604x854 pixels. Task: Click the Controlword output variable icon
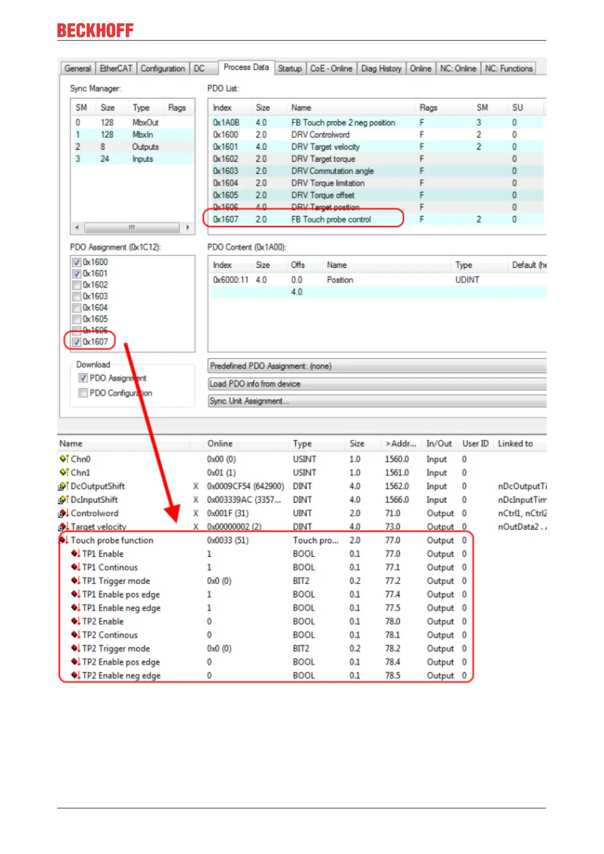click(x=63, y=513)
